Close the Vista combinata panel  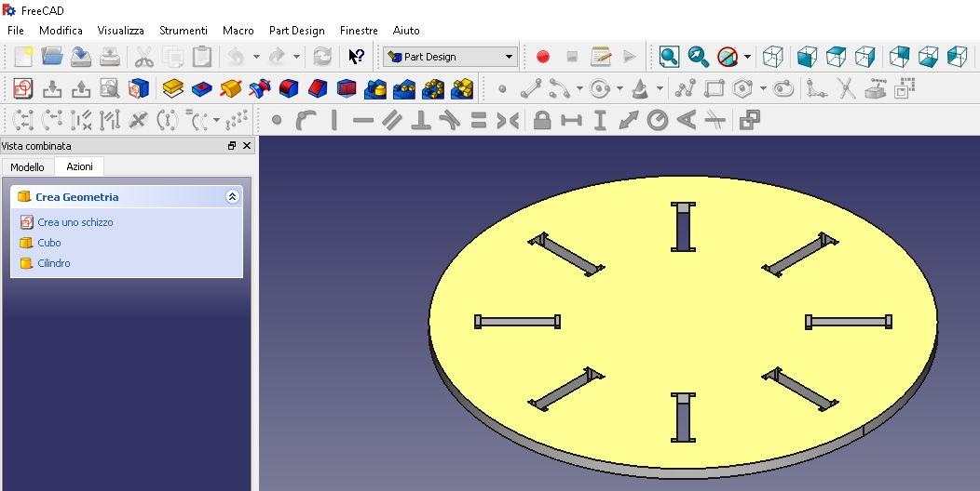(246, 146)
